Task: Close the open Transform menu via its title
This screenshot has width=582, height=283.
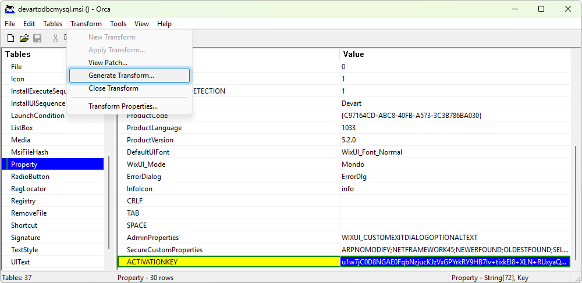Action: point(86,24)
